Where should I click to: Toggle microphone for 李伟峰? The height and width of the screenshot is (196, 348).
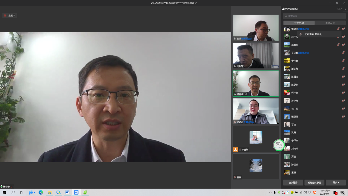click(x=343, y=61)
